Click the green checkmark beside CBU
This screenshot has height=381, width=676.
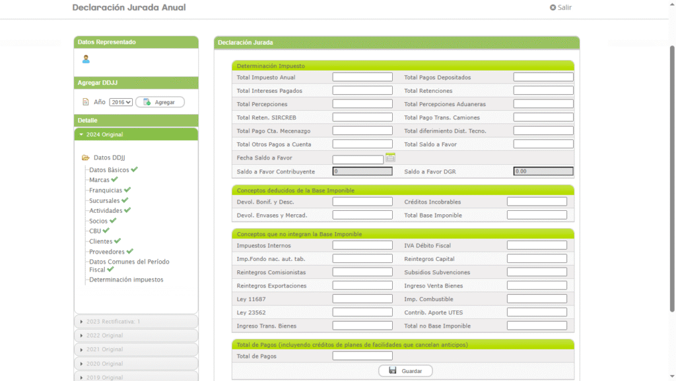106,231
